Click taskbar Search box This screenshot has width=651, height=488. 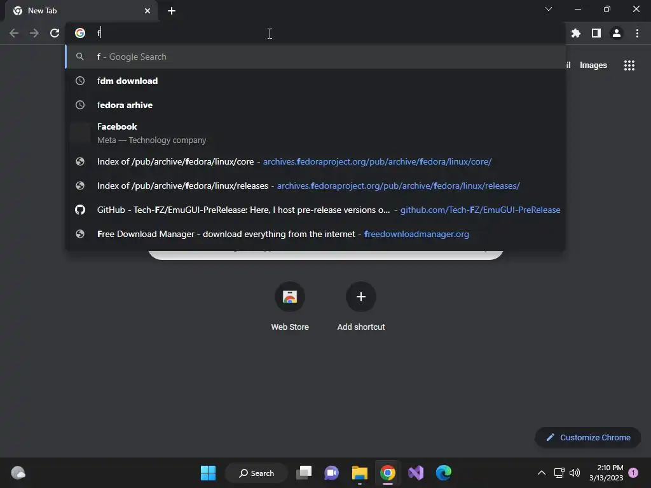point(256,473)
